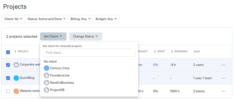Open the Billing: Any filter dropdown
The image size is (234, 99).
tap(81, 19)
